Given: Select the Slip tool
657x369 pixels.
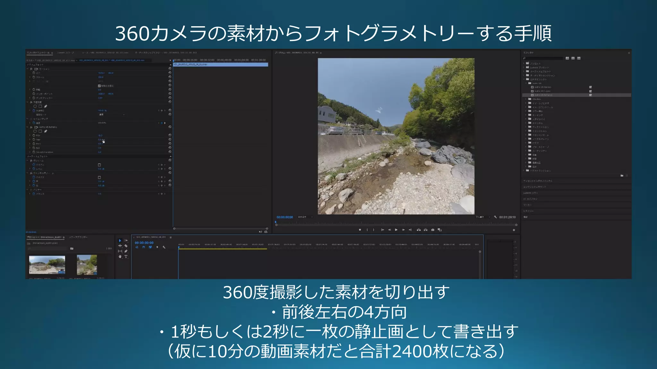Looking at the screenshot, I should (120, 251).
